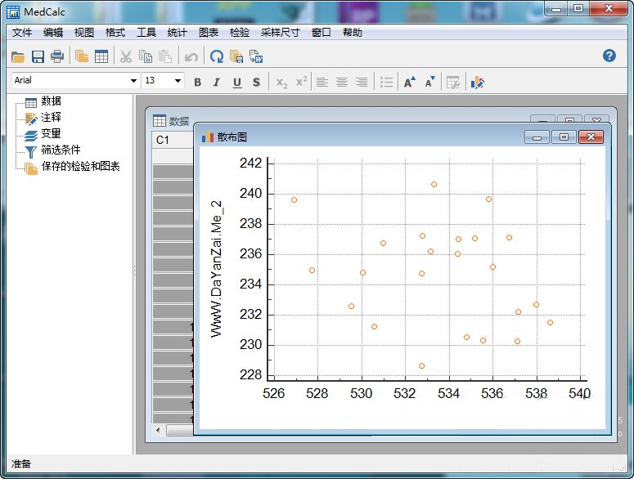Select 数据 in the sidebar tree
This screenshot has height=479, width=634.
point(51,101)
